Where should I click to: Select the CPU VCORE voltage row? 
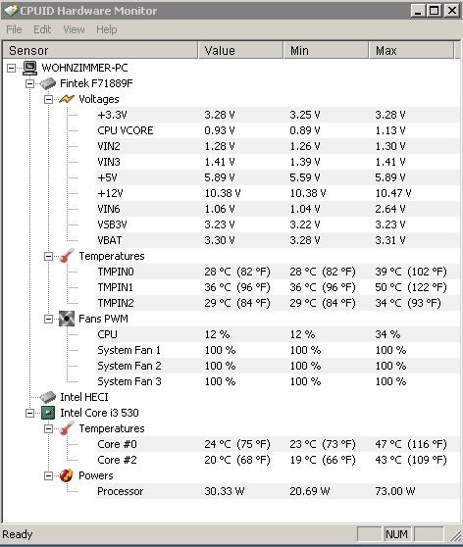[x=278, y=130]
